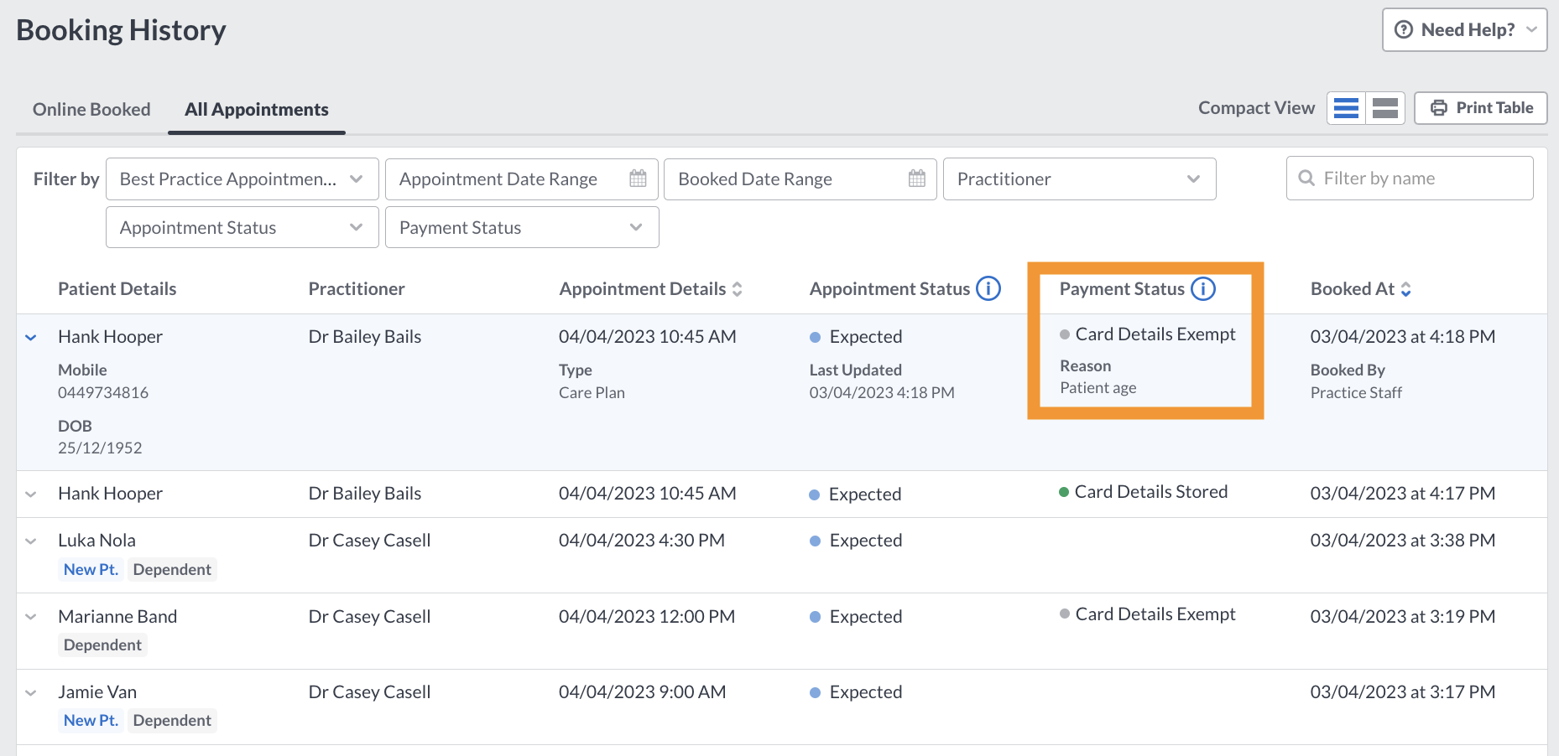The width and height of the screenshot is (1559, 756).
Task: Sort by the Booked At arrows
Action: (x=1405, y=289)
